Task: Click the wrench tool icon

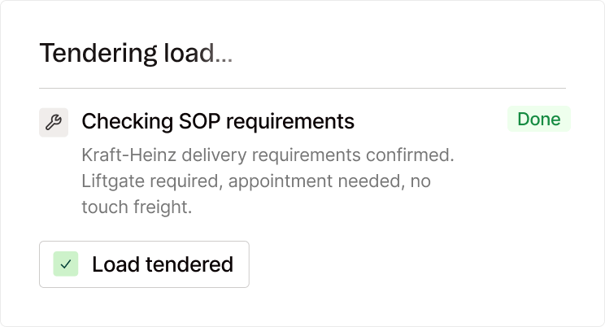Action: (x=54, y=122)
